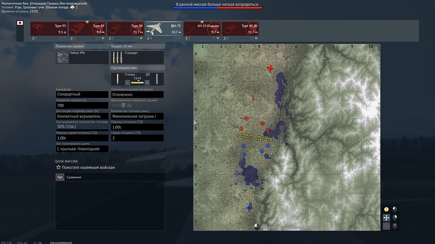Click the Japan flag country icon

(x=20, y=23)
